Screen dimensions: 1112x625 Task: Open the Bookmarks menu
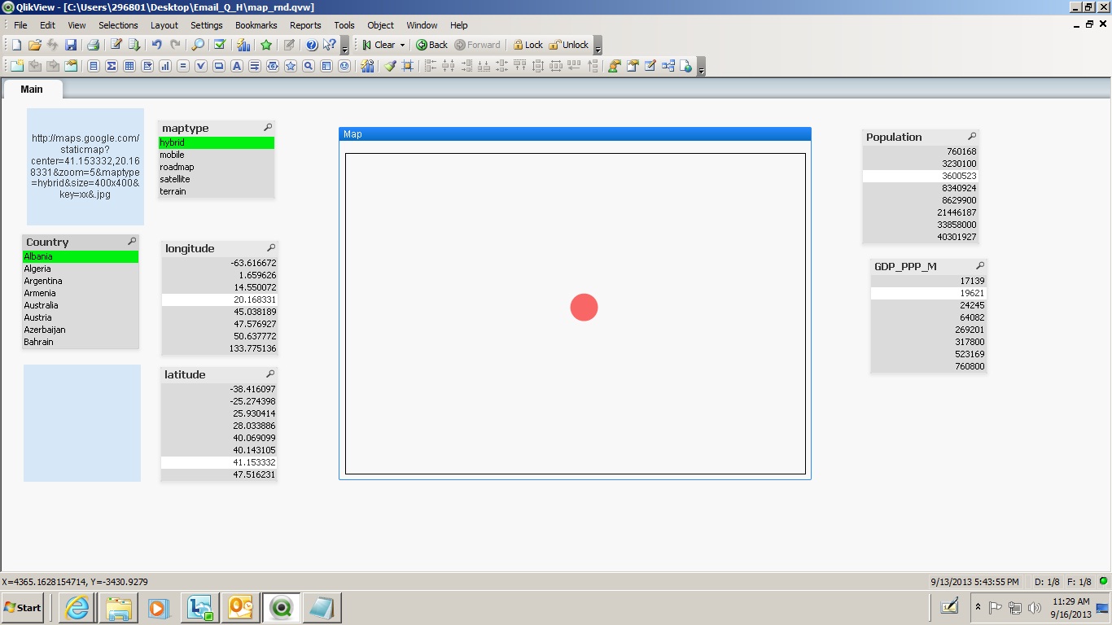tap(256, 25)
